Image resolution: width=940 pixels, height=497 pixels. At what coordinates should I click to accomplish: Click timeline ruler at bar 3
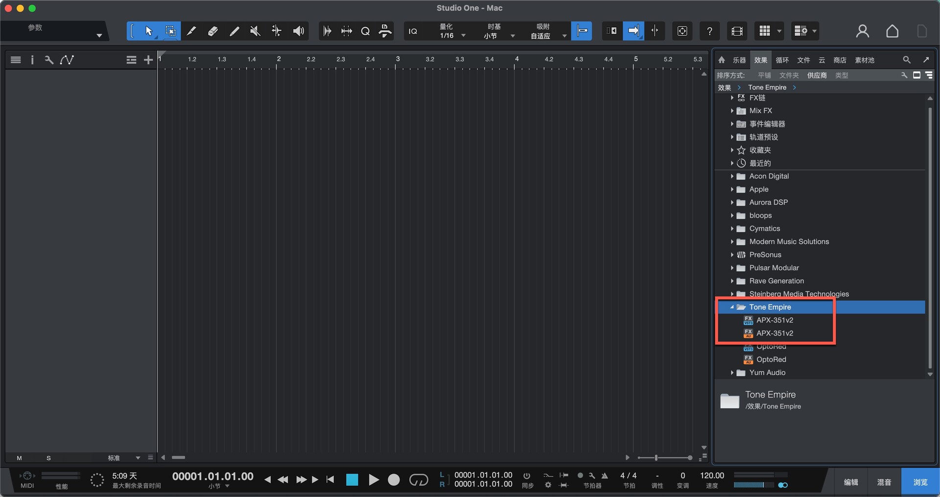[398, 59]
